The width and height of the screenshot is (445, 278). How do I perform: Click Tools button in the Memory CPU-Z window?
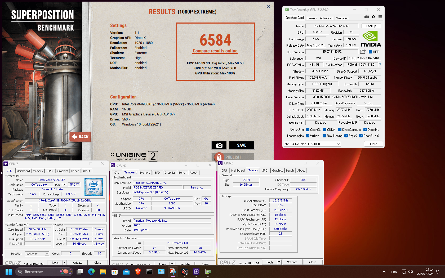[x=270, y=262]
